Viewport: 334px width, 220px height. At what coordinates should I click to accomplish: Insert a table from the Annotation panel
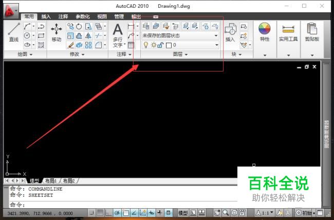coord(131,45)
